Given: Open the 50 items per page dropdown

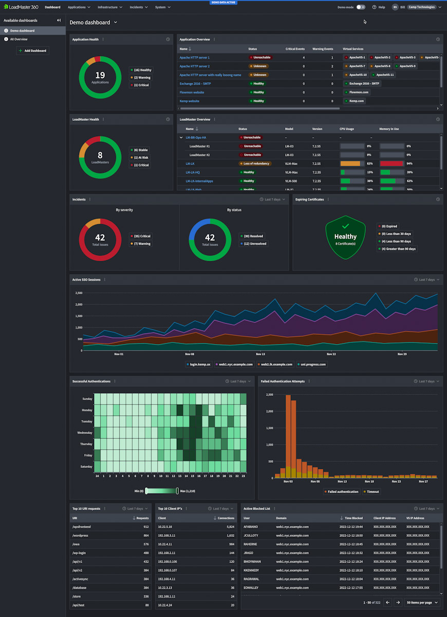Looking at the screenshot, I should tap(422, 602).
